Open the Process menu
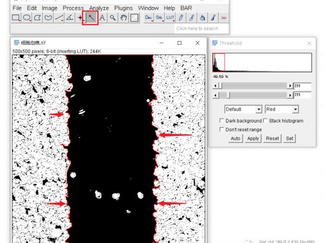The height and width of the screenshot is (243, 325). tap(73, 8)
